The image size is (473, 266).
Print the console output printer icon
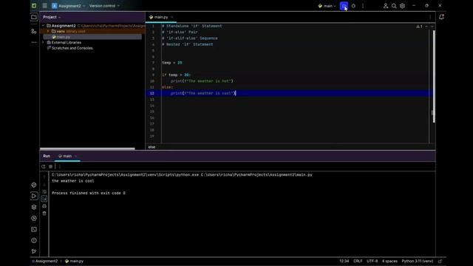pyautogui.click(x=44, y=206)
